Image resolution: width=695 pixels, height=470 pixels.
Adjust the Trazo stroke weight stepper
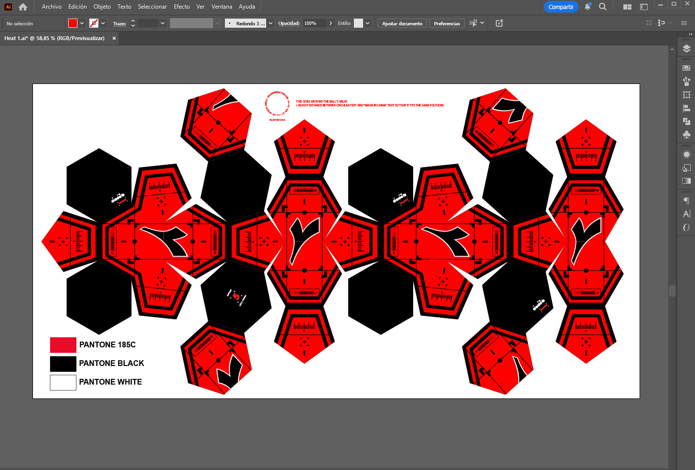point(133,23)
